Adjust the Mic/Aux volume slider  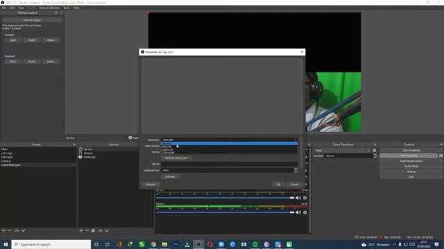coord(225,212)
